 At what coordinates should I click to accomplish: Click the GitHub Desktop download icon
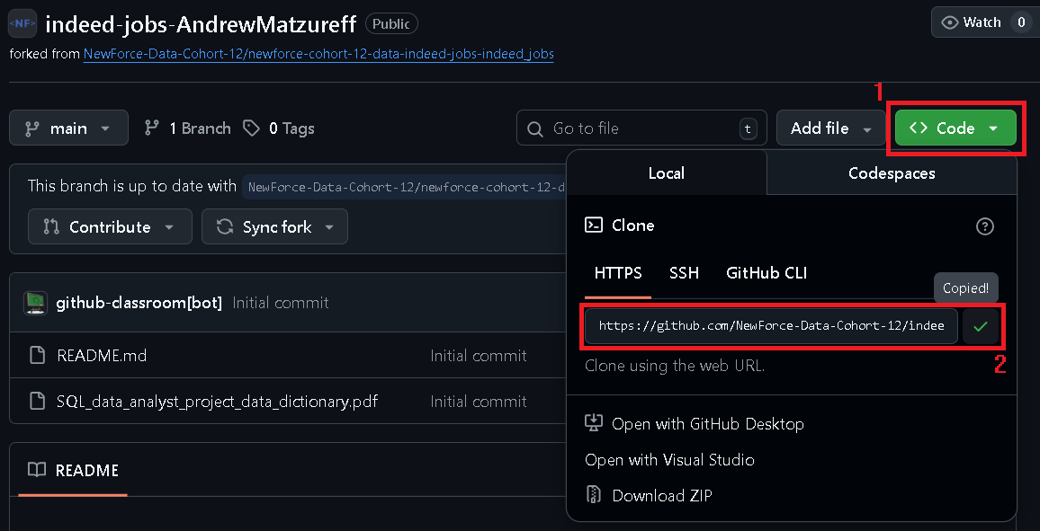[593, 423]
